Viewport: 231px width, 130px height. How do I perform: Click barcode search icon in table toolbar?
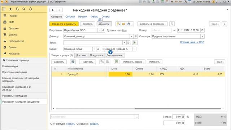pyautogui.click(x=73, y=62)
